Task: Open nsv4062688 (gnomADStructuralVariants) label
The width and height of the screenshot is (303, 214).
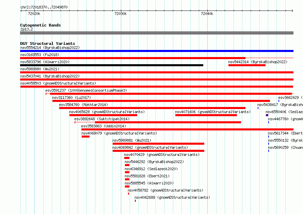Action: [172, 197]
